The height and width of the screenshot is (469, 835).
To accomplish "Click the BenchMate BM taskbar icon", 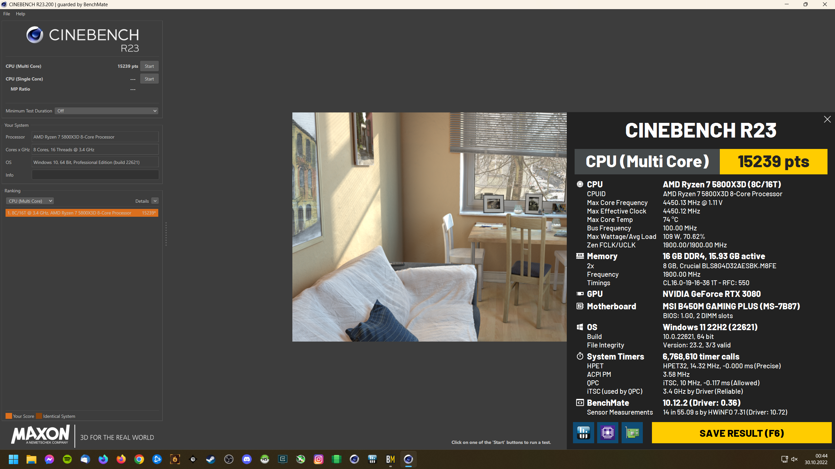I will click(390, 459).
